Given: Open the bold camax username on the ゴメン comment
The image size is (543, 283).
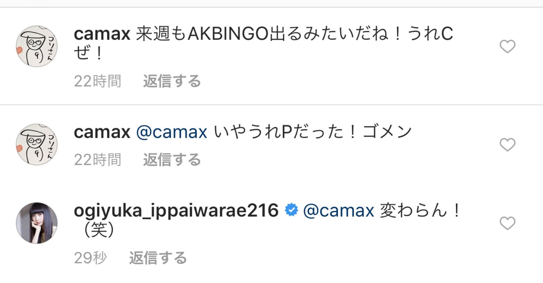Looking at the screenshot, I should pos(102,132).
